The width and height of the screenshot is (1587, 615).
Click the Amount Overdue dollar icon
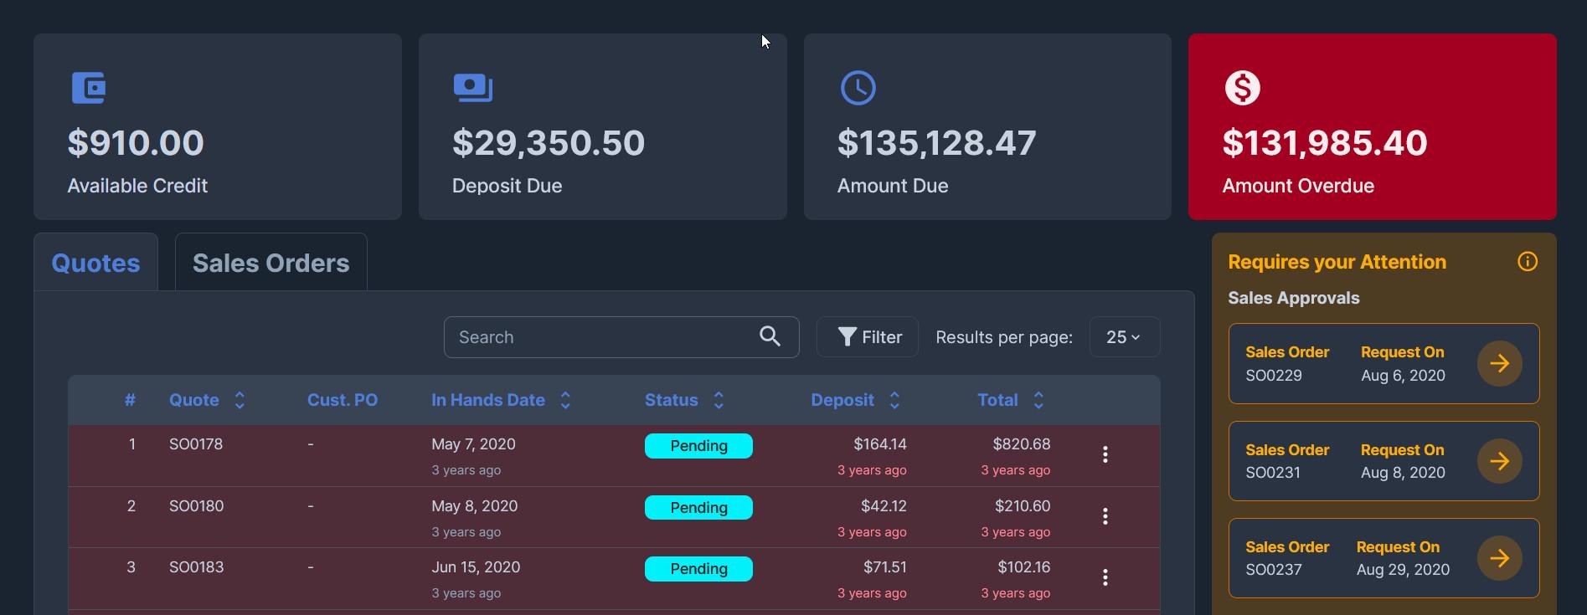1242,88
